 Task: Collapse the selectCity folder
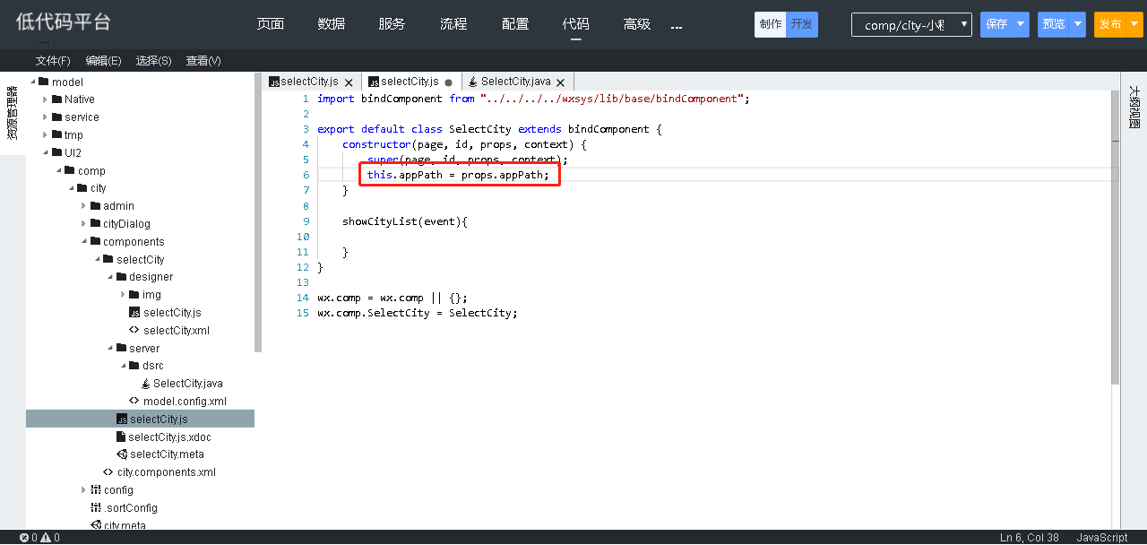click(109, 260)
